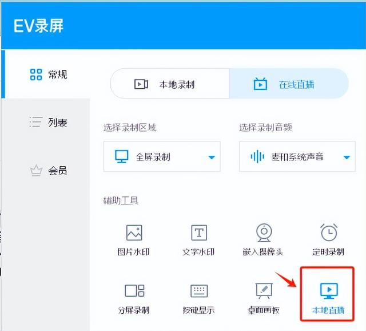Click the 桌面画板 label
Viewport: 366px width, 331px height.
264,310
